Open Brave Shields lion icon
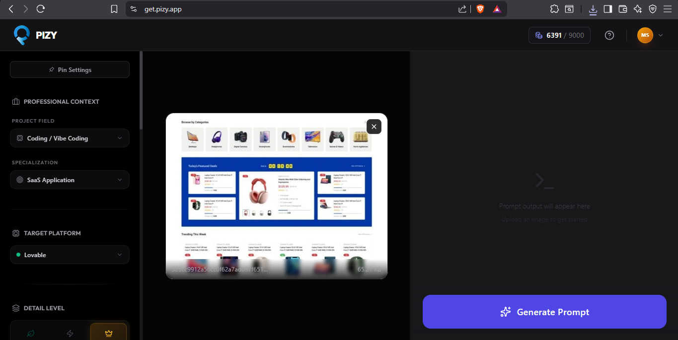 coord(480,9)
